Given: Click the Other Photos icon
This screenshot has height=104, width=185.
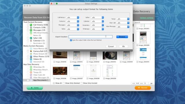Looking at the screenshot, I should 31,56.
